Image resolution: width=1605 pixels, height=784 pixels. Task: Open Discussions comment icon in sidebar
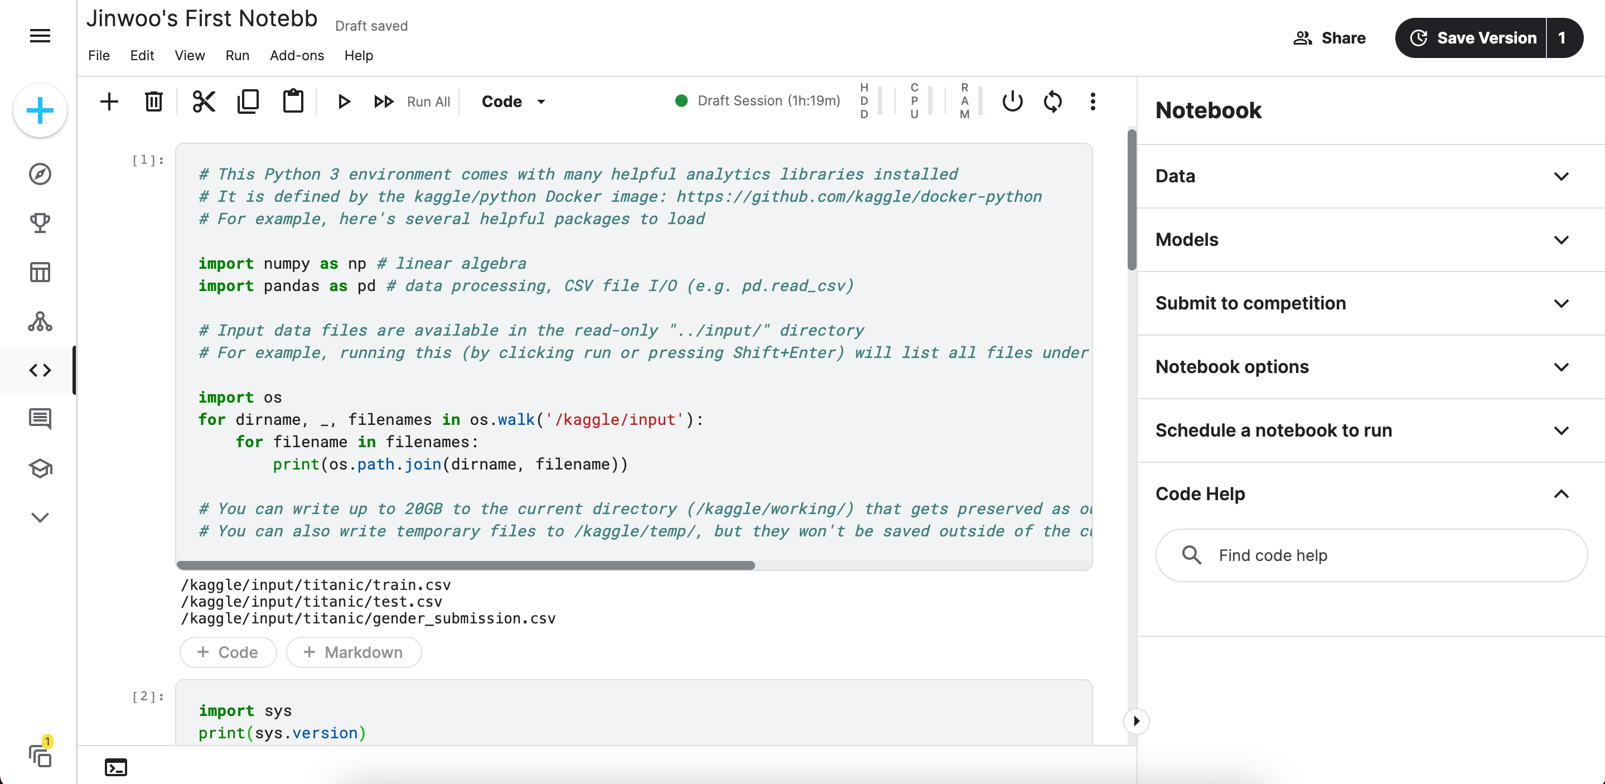pyautogui.click(x=40, y=419)
